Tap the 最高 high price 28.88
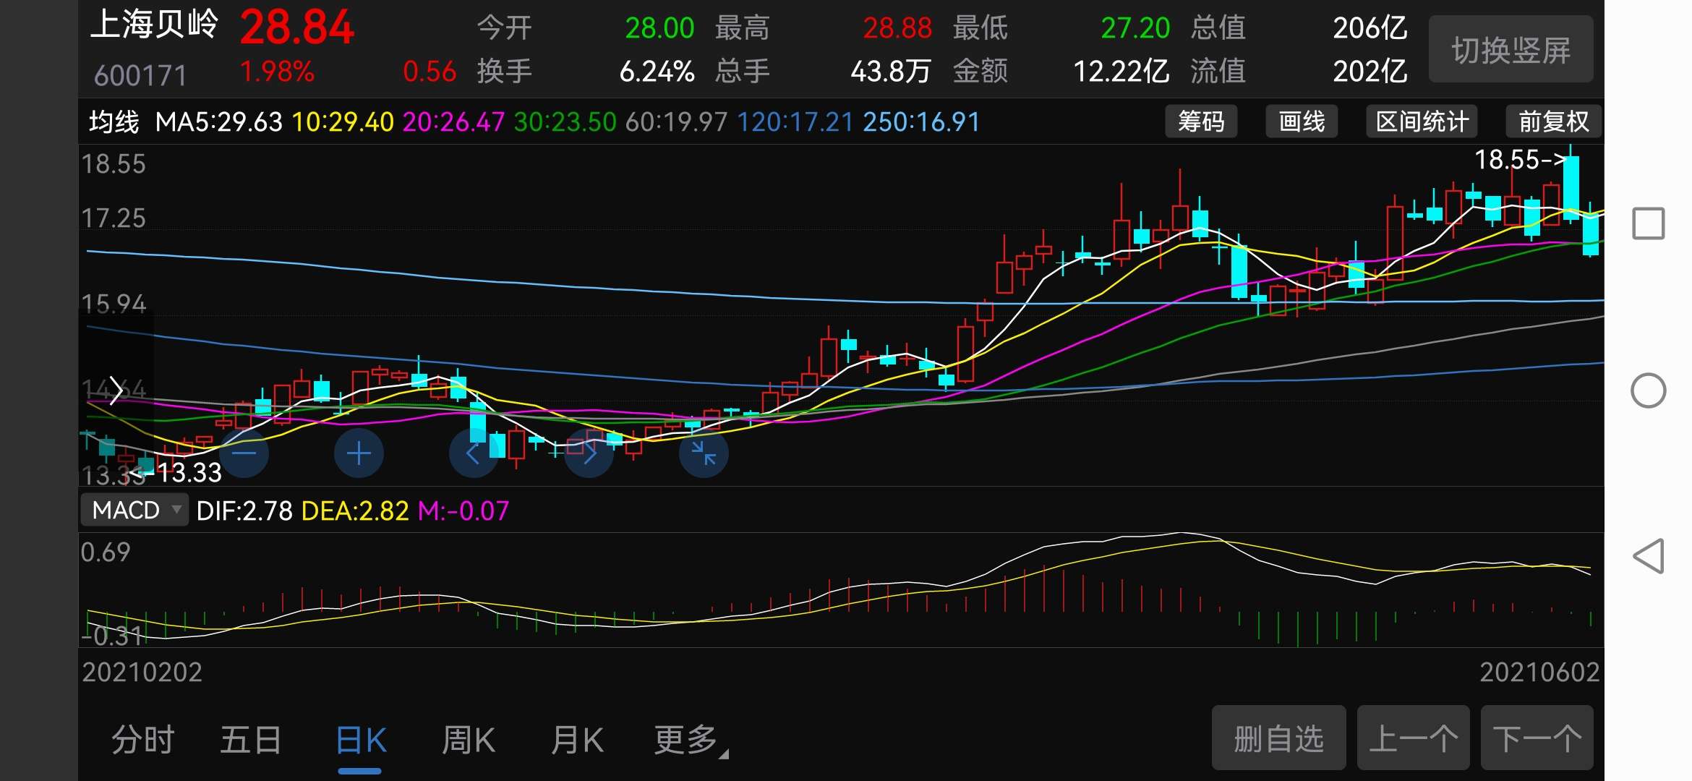Screen dimensions: 1692x781 pyautogui.click(x=897, y=28)
